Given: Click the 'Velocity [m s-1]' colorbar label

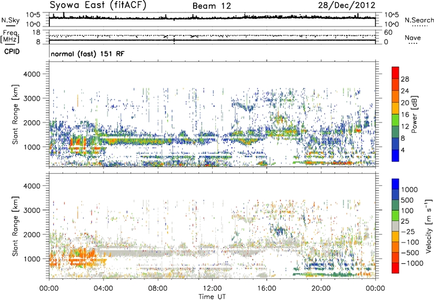Looking at the screenshot, I should [x=429, y=226].
